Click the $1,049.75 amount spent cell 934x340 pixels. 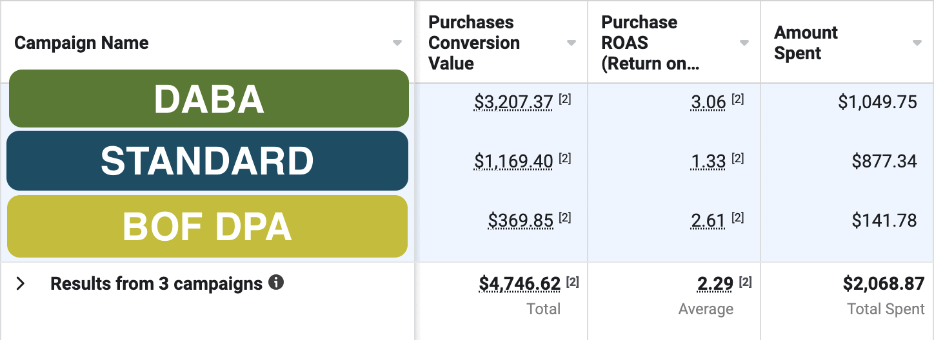pos(877,102)
